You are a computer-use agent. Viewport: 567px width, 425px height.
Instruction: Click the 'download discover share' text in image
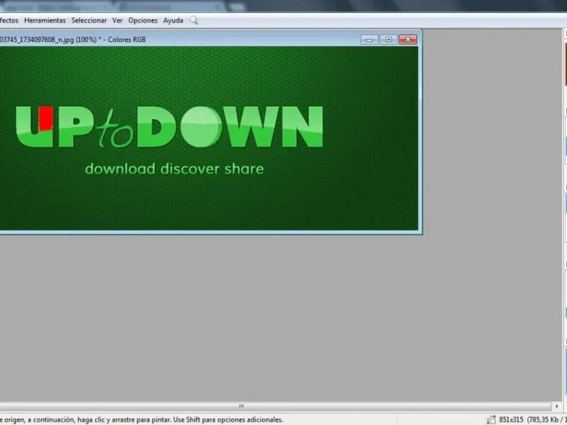click(174, 169)
